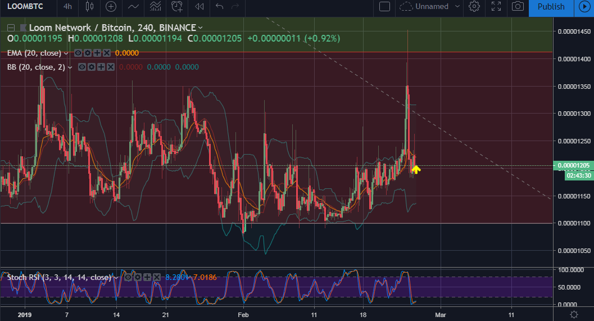The height and width of the screenshot is (321, 594).
Task: Collapse the legend with the minus box
Action: coord(11,28)
